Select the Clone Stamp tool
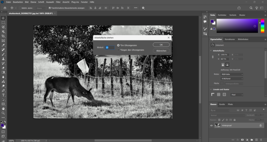 coord(3,59)
